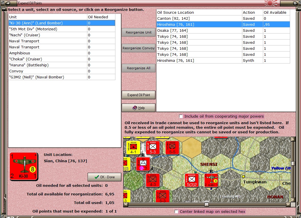Screen dimensions: 301x218
Task: Click the 5-5 motorized unit counter
Action: (172, 148)
